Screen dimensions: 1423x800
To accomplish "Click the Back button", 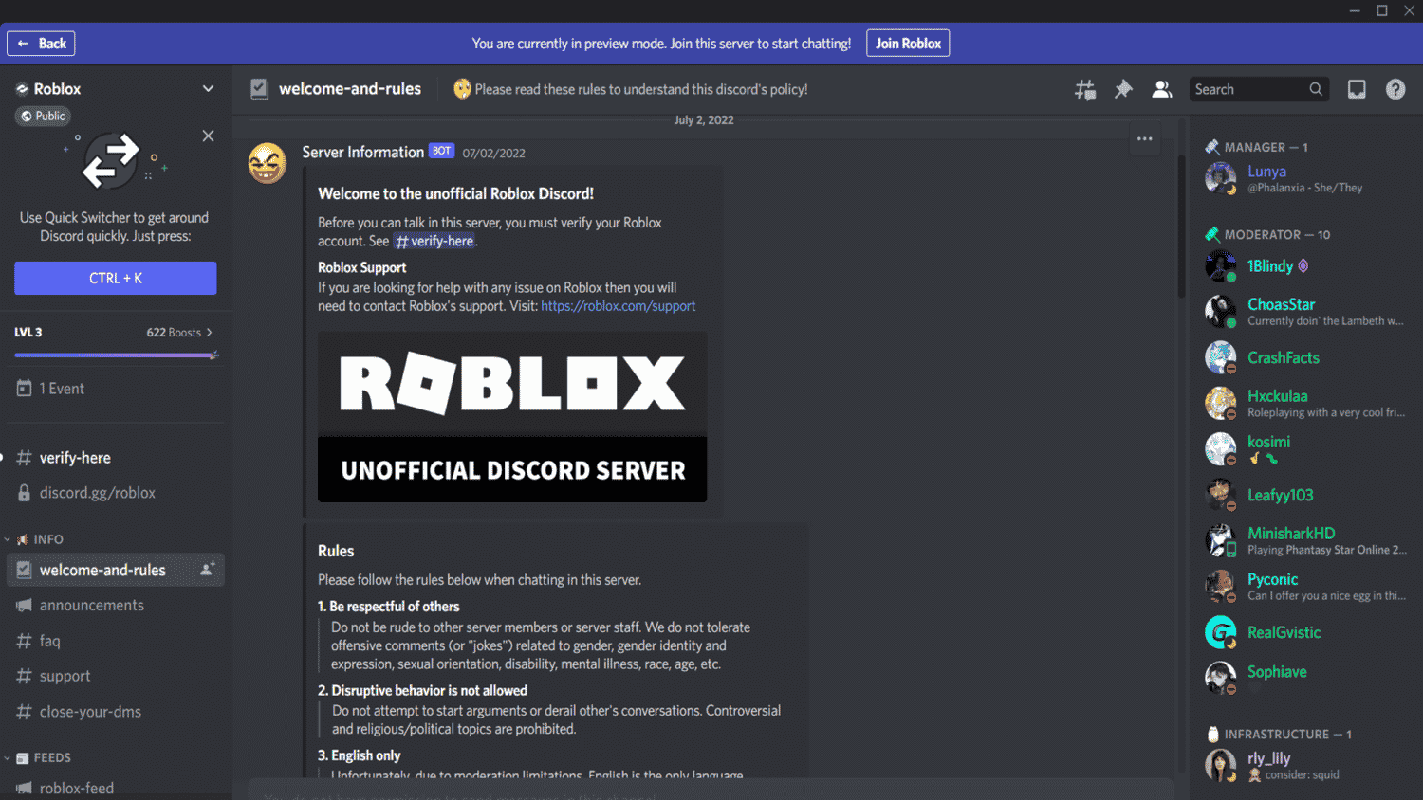I will [x=41, y=44].
